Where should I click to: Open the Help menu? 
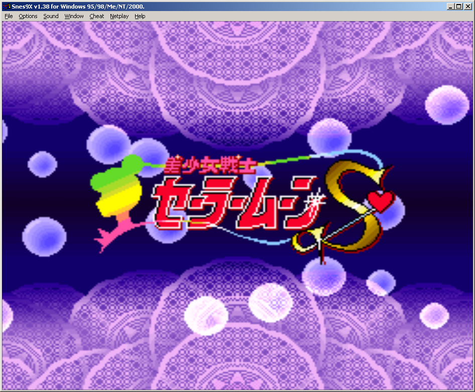click(x=140, y=17)
